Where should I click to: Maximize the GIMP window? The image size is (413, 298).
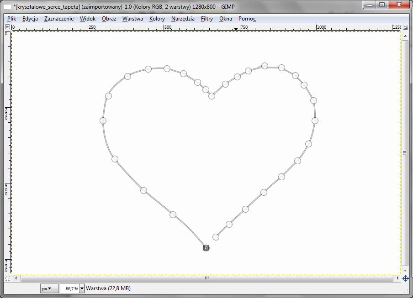382,5
